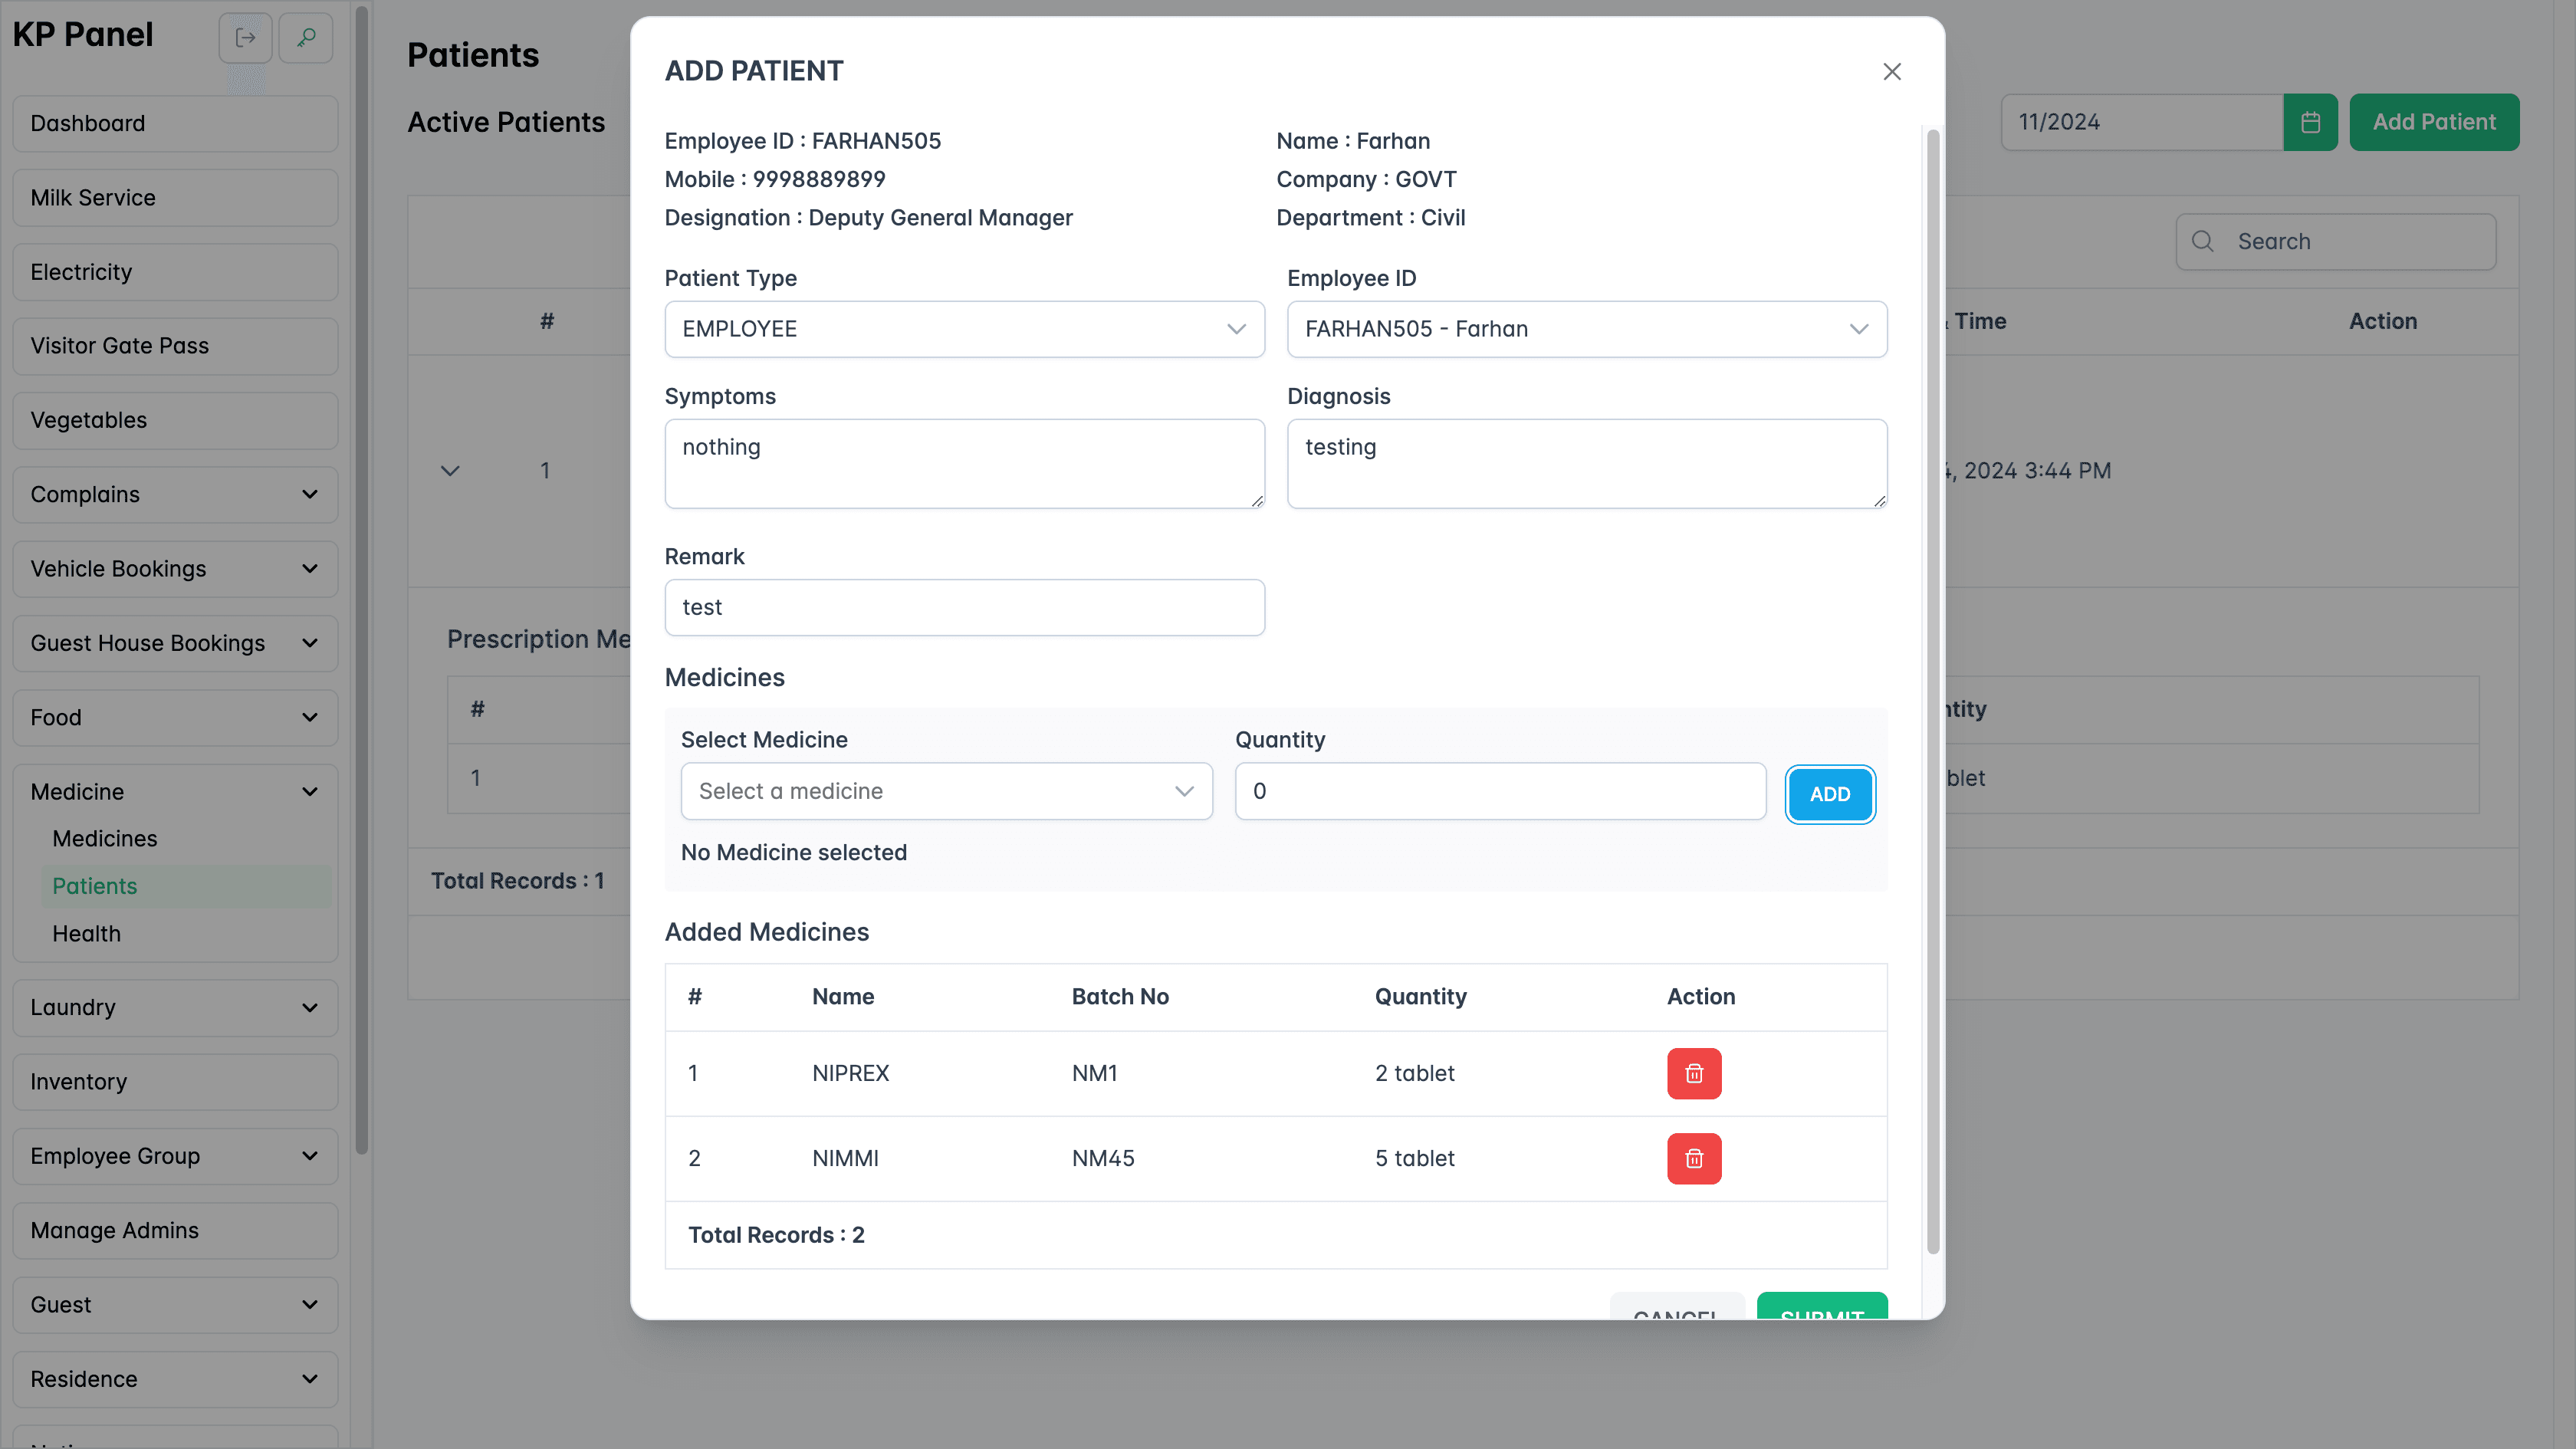Close the Add Patient dialog with the X icon

click(1891, 71)
